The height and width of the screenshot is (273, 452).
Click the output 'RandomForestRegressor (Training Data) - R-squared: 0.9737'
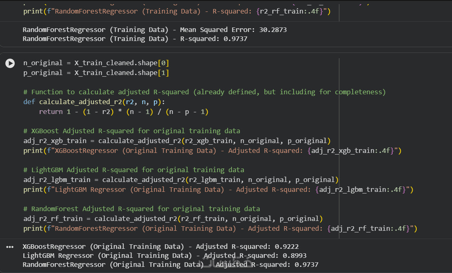click(x=135, y=39)
